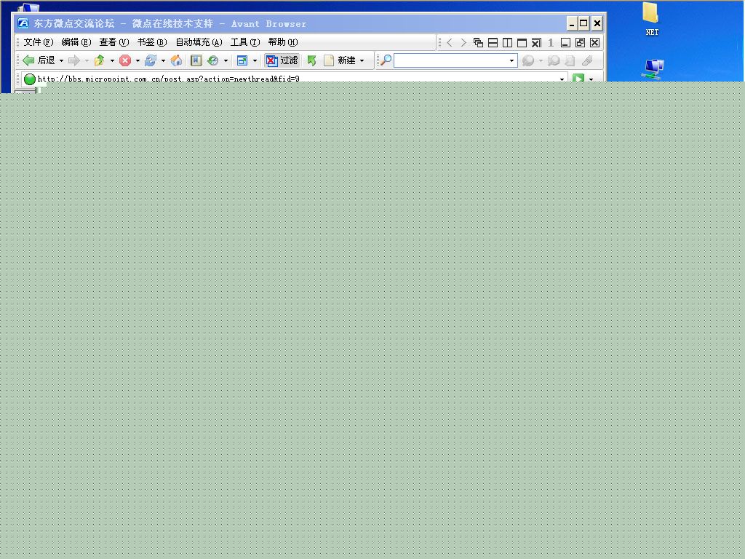745x559 pixels.
Task: Select the NET folder on desktop
Action: (x=652, y=19)
